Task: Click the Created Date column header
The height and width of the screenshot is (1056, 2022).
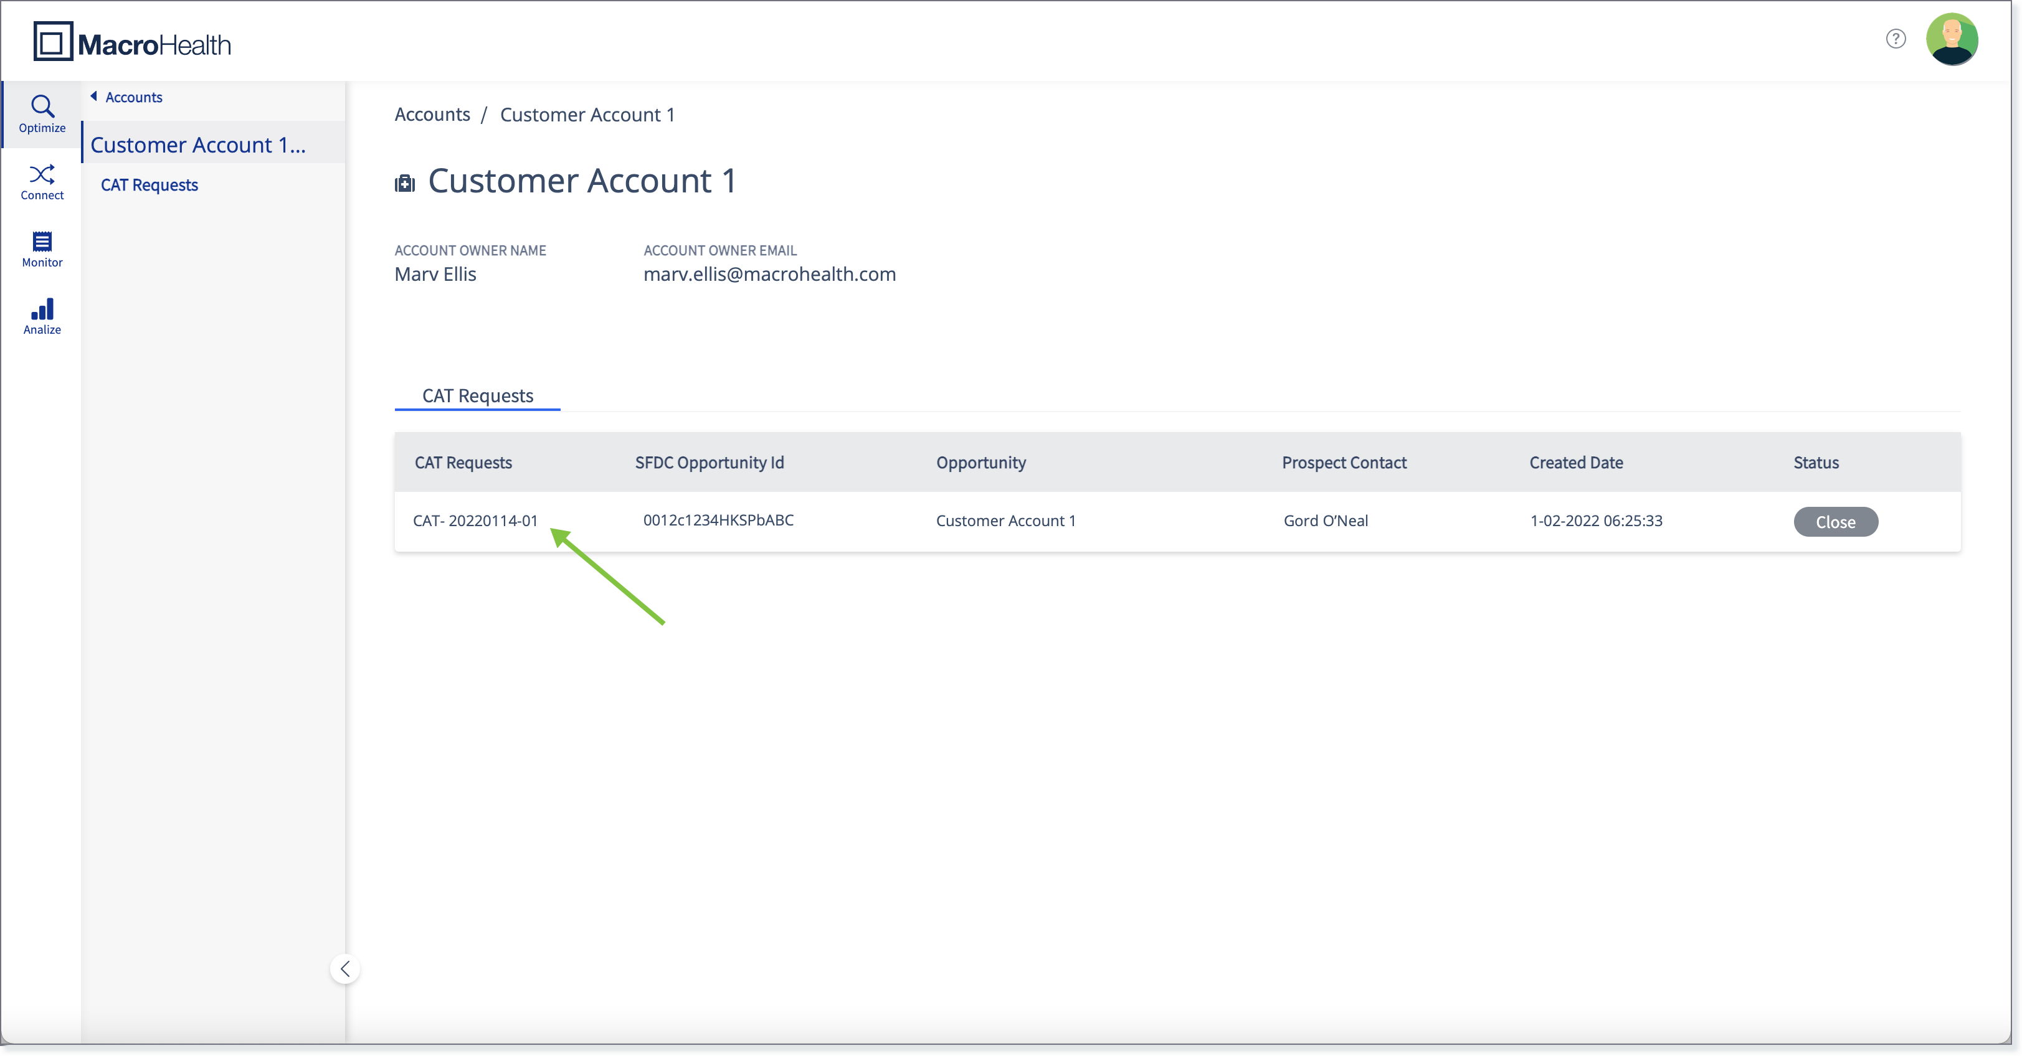Action: [x=1576, y=463]
